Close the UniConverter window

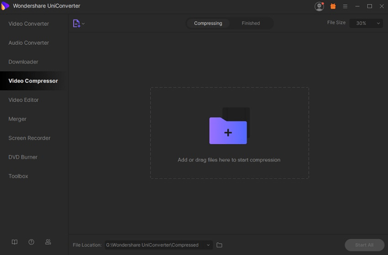click(x=382, y=6)
